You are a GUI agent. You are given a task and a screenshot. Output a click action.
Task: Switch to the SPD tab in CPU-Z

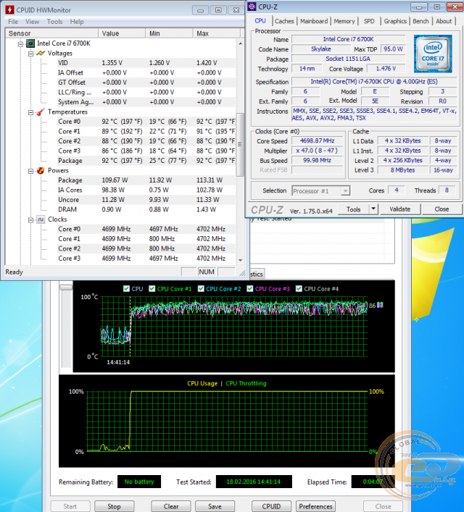point(369,21)
